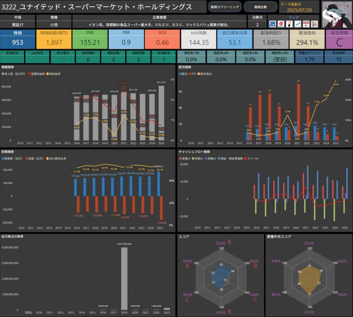Click the 成長性 label in スコア radar
The height and width of the screenshot is (317, 353).
pos(254,261)
